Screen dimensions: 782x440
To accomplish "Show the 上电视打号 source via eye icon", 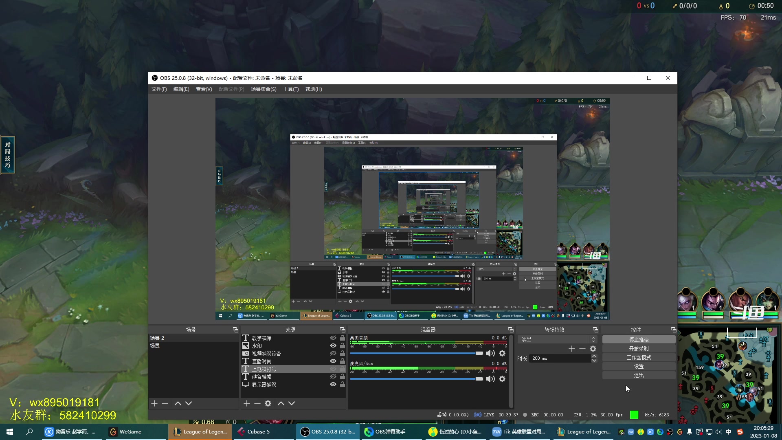I will point(333,369).
